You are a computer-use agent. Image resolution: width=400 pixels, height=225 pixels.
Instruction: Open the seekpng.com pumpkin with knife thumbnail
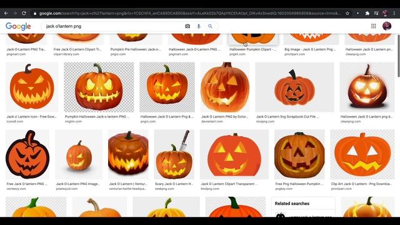(174, 154)
